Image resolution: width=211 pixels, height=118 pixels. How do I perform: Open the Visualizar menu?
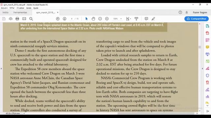pos(20,8)
